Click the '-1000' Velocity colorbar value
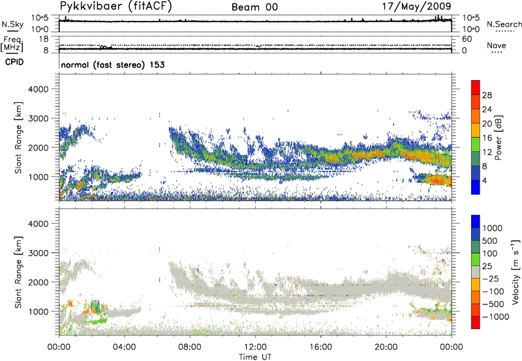The image size is (522, 361). (496, 317)
